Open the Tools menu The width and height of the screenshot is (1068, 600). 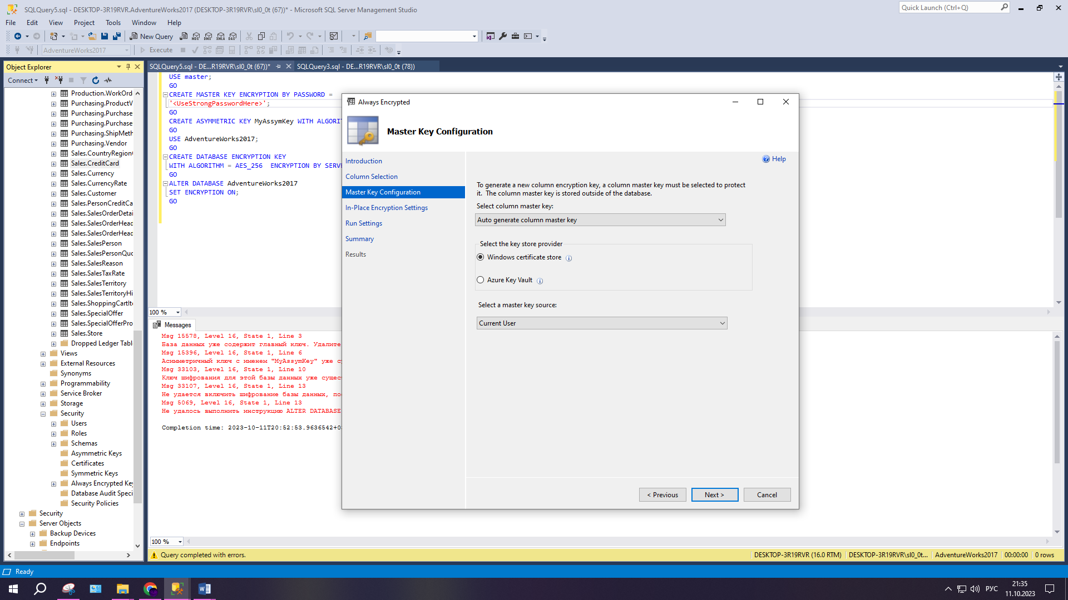113,23
